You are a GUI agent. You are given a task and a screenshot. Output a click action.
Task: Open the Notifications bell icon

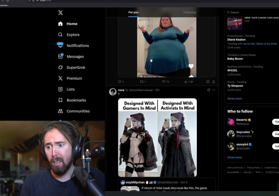[60, 45]
